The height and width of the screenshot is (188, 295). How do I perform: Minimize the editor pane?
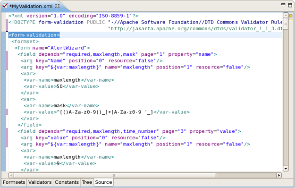pos(283,4)
